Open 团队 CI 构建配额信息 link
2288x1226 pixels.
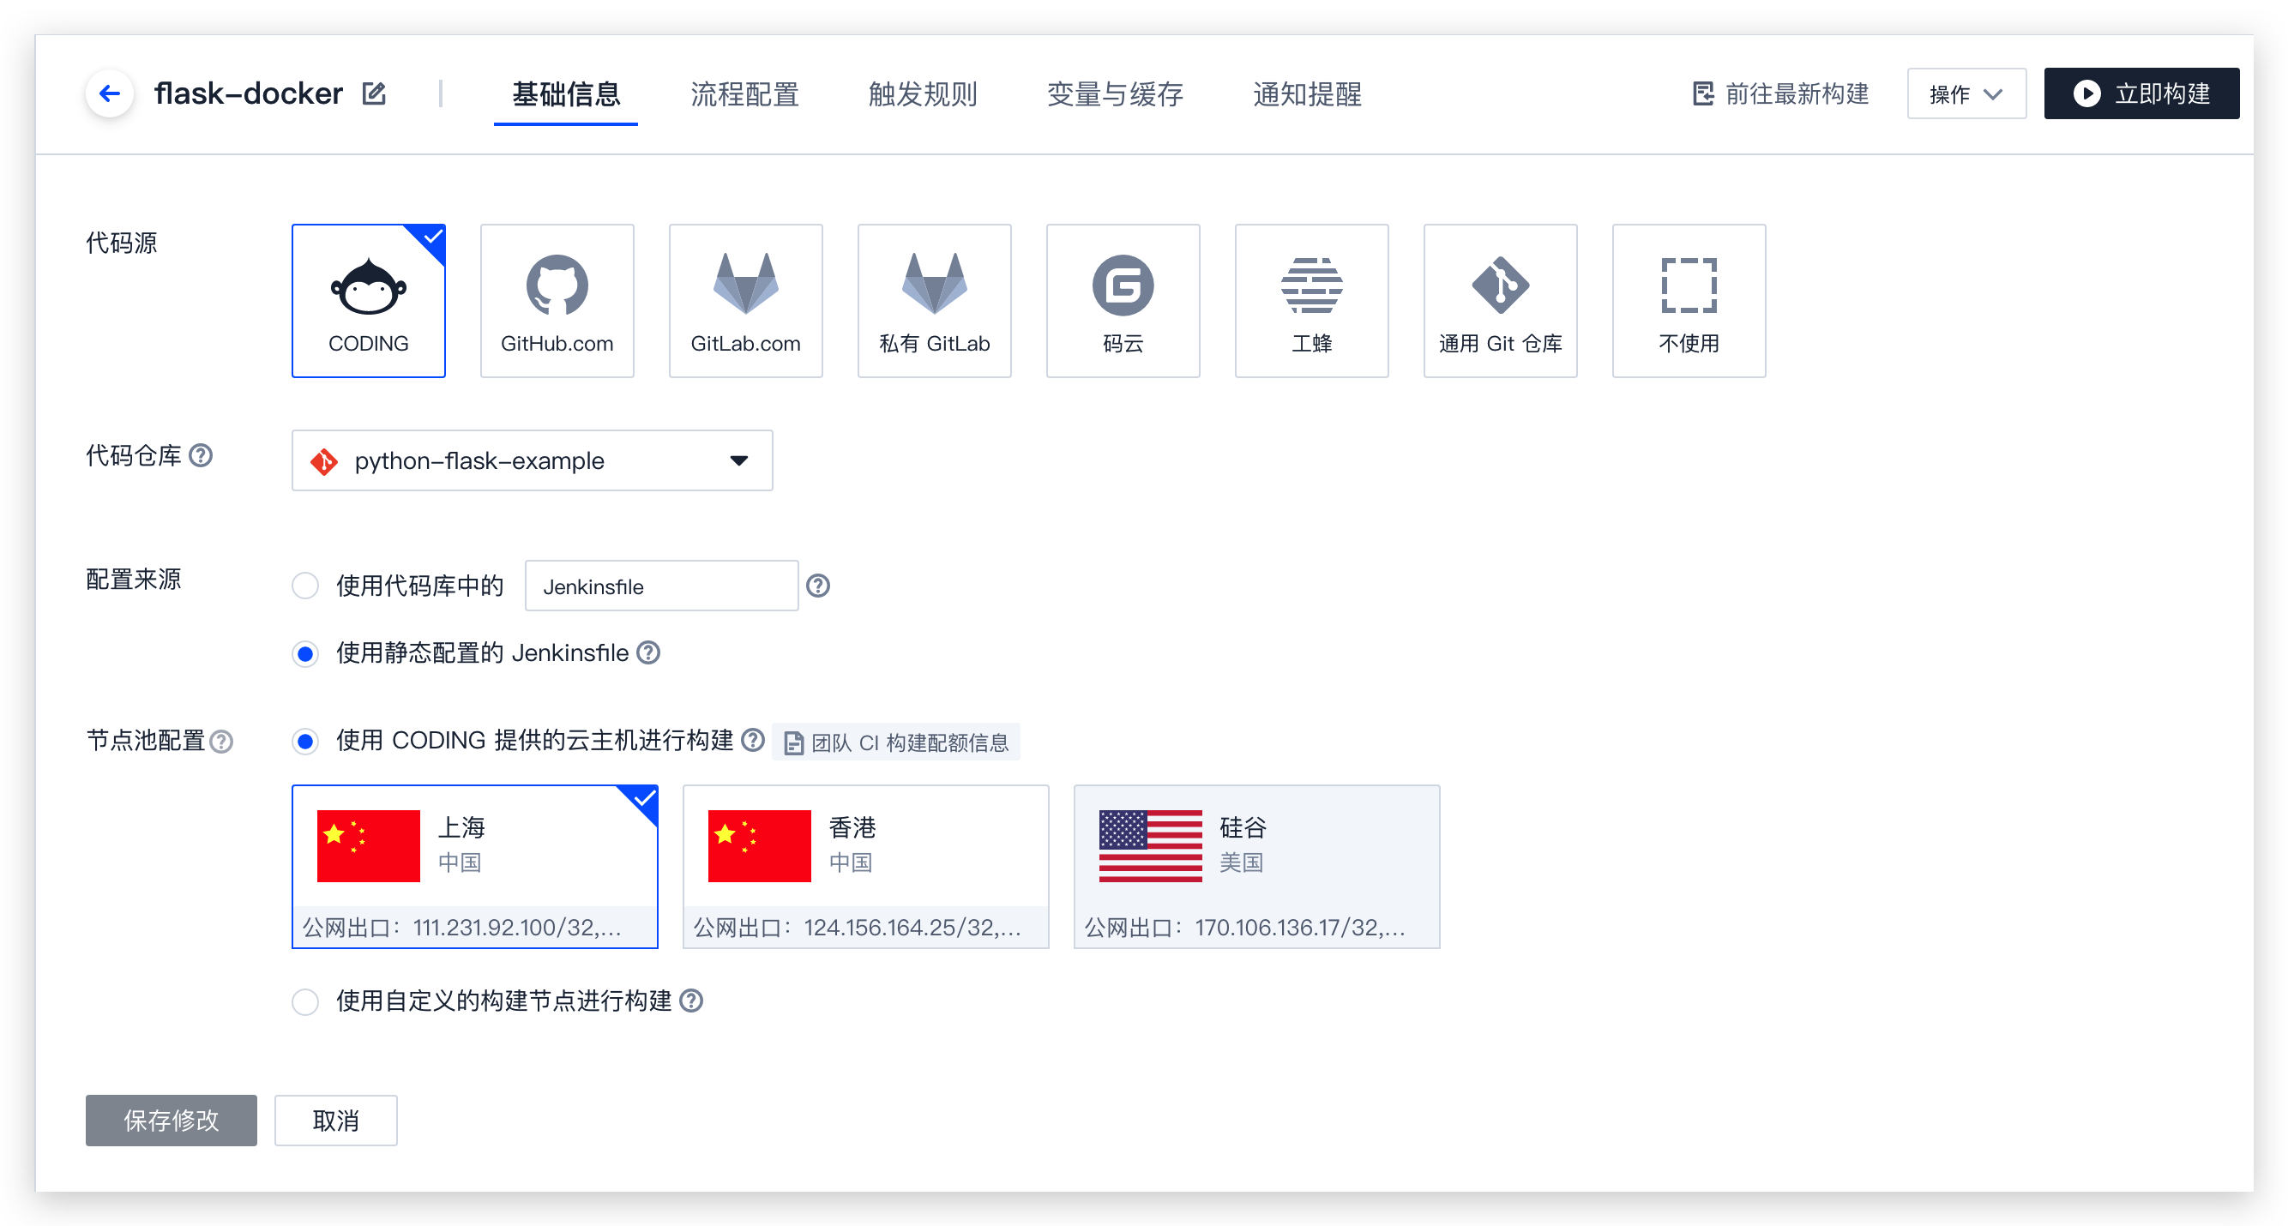896,742
